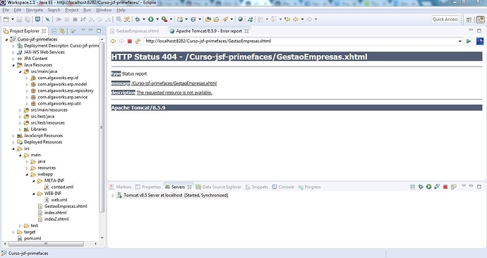Screen dimensions: 487x258
Task: Toggle Link with Editor in Project Explorer
Action: point(62,31)
